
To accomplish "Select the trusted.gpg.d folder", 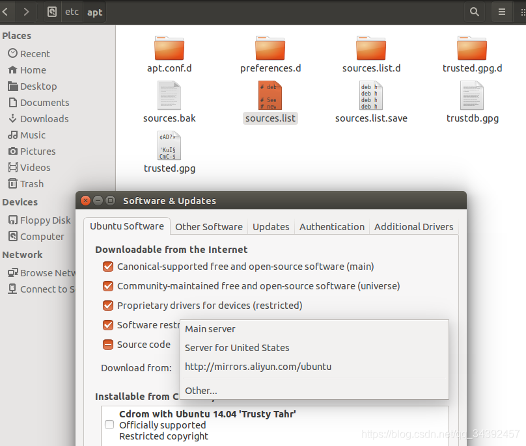I will (473, 55).
